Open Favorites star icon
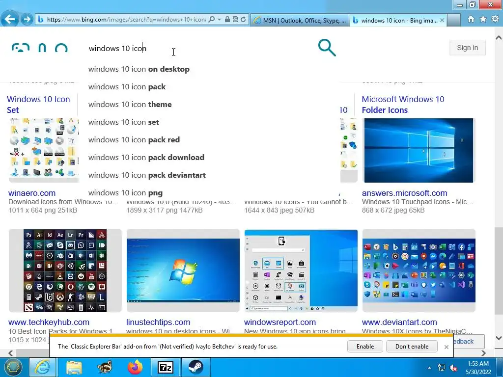Screen dimensions: 503x377 (483, 19)
